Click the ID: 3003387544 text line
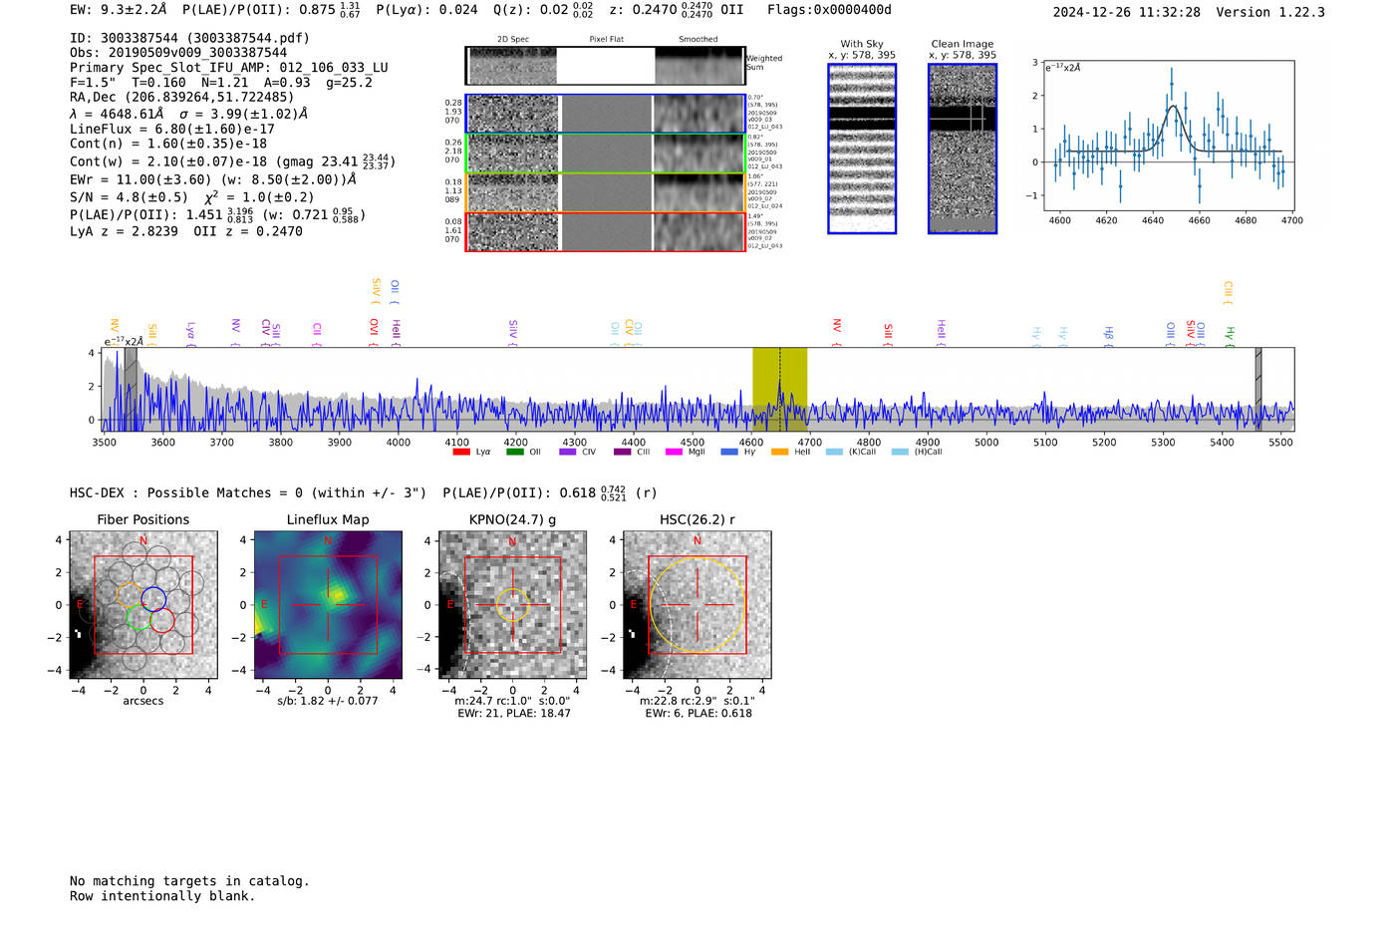The image size is (1395, 950). click(x=189, y=38)
